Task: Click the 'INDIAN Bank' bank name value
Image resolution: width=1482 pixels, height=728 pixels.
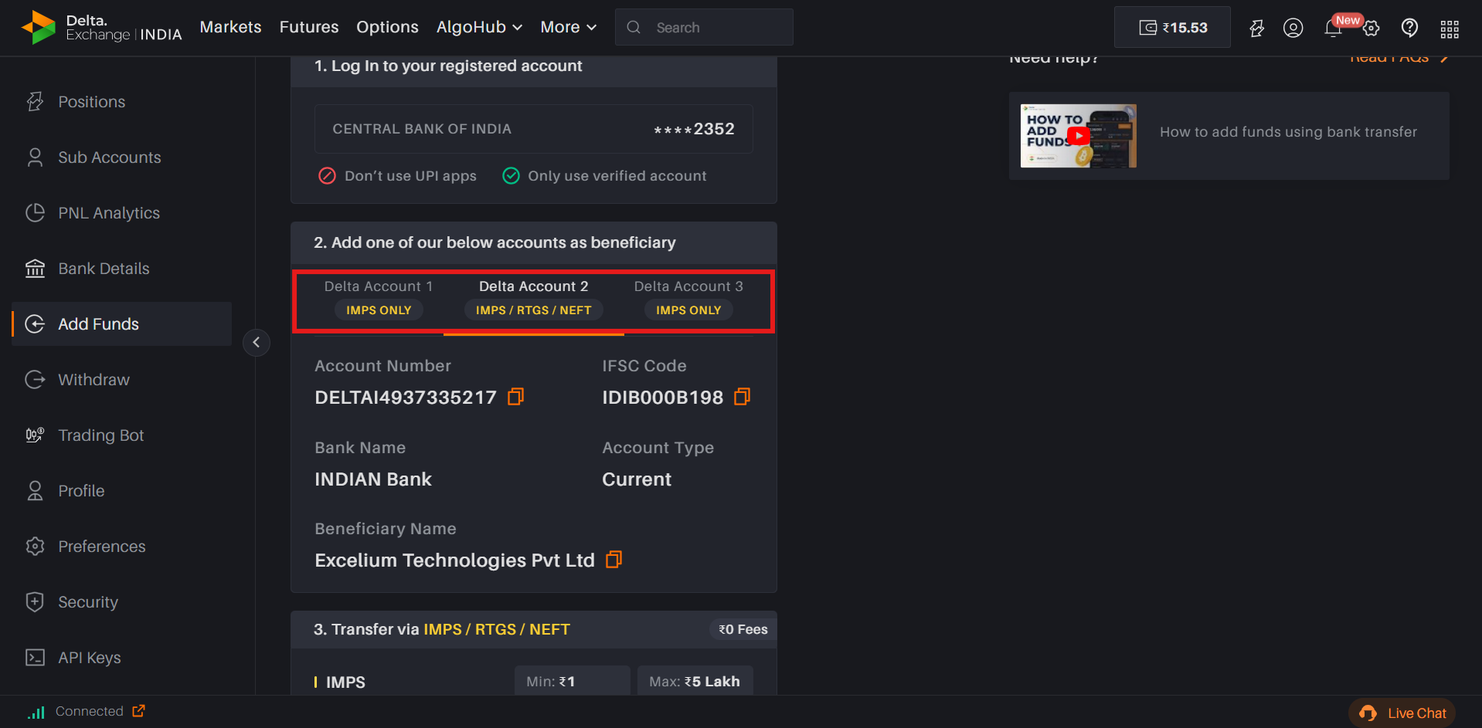Action: (373, 479)
